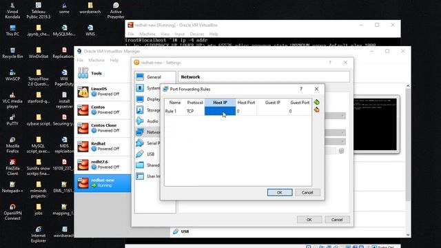This screenshot has height=248, width=441.
Task: Select the wordserach folder icon at top
Action: tap(90, 8)
